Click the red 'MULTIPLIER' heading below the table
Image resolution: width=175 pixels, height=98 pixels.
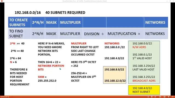coord(79,44)
